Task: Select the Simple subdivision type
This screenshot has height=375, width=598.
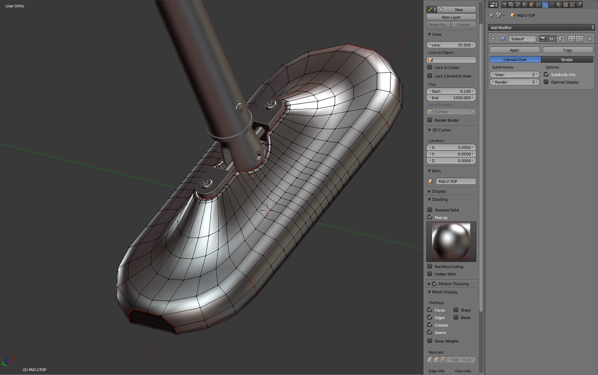Action: point(567,60)
